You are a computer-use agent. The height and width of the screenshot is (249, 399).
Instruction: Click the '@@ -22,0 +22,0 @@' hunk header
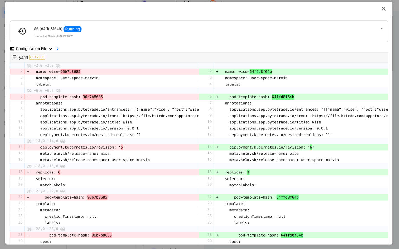click(46, 191)
